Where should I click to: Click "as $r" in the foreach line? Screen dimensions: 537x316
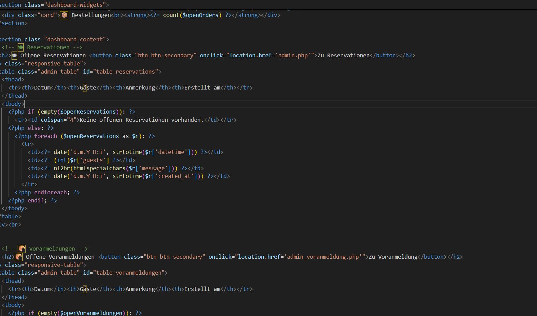tap(130, 136)
